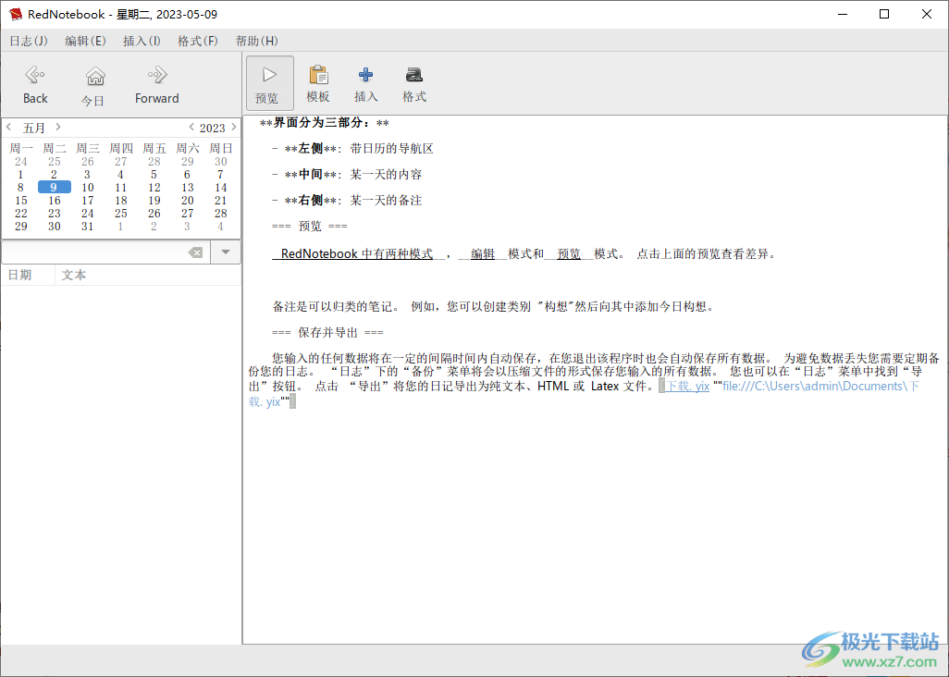The width and height of the screenshot is (949, 677).
Task: Select May 15 in the calendar
Action: [21, 201]
